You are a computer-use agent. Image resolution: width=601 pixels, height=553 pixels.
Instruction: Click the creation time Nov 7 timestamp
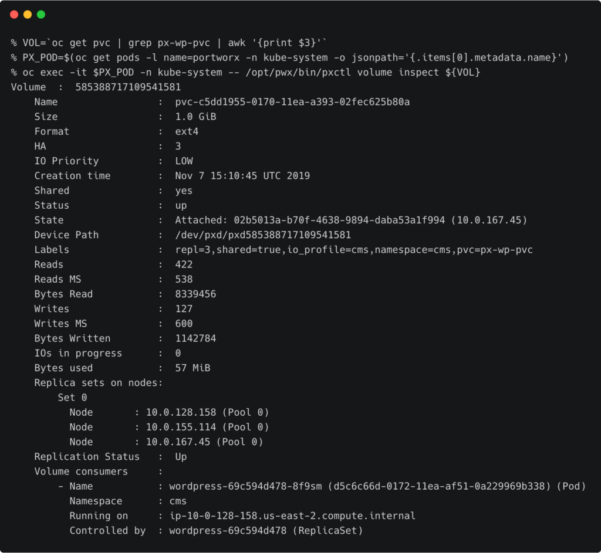pos(242,176)
